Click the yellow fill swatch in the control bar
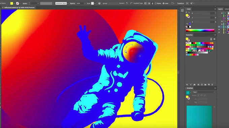229x128 pixels. click(x=12, y=3)
